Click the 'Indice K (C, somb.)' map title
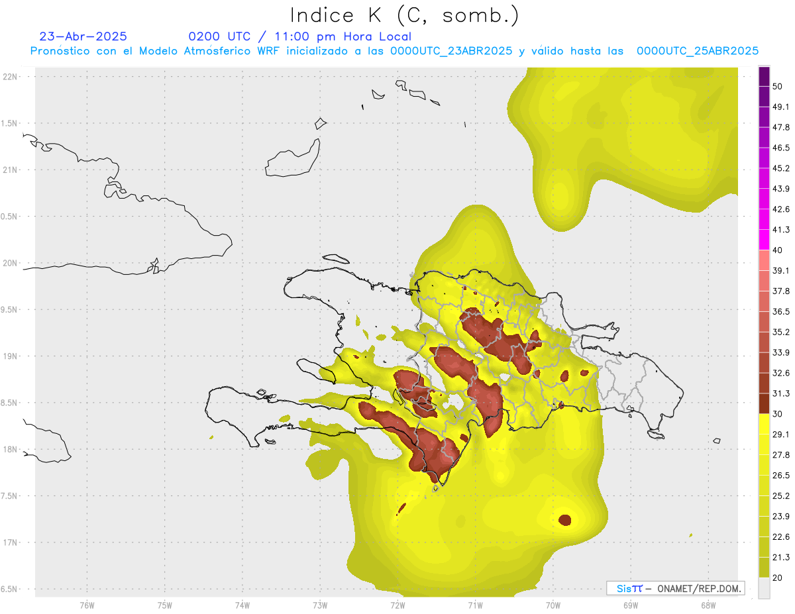795x614 pixels. pos(405,16)
